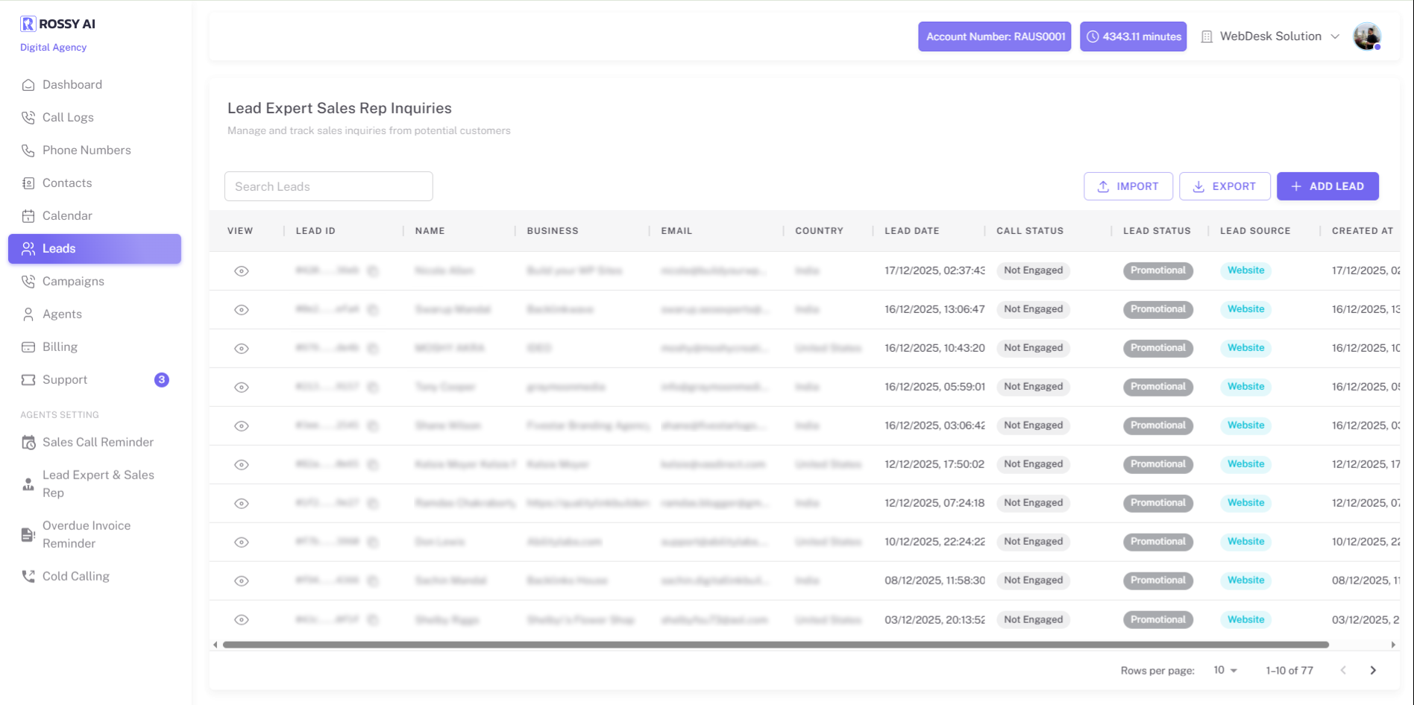Click the EXPORT button
This screenshot has width=1414, height=705.
click(x=1225, y=186)
